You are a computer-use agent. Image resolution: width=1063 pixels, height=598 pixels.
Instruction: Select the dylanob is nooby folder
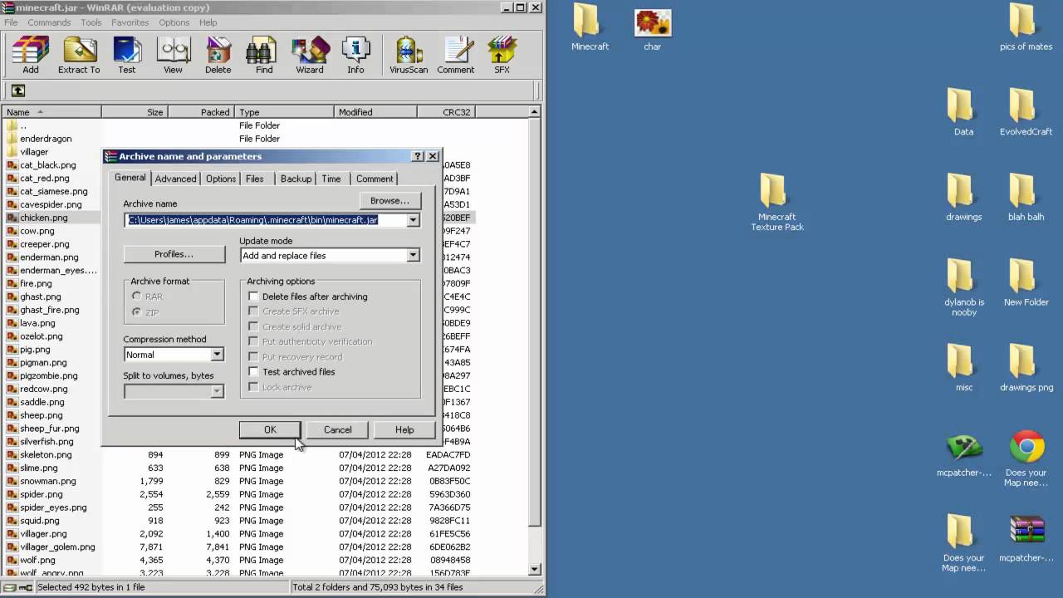[963, 287]
